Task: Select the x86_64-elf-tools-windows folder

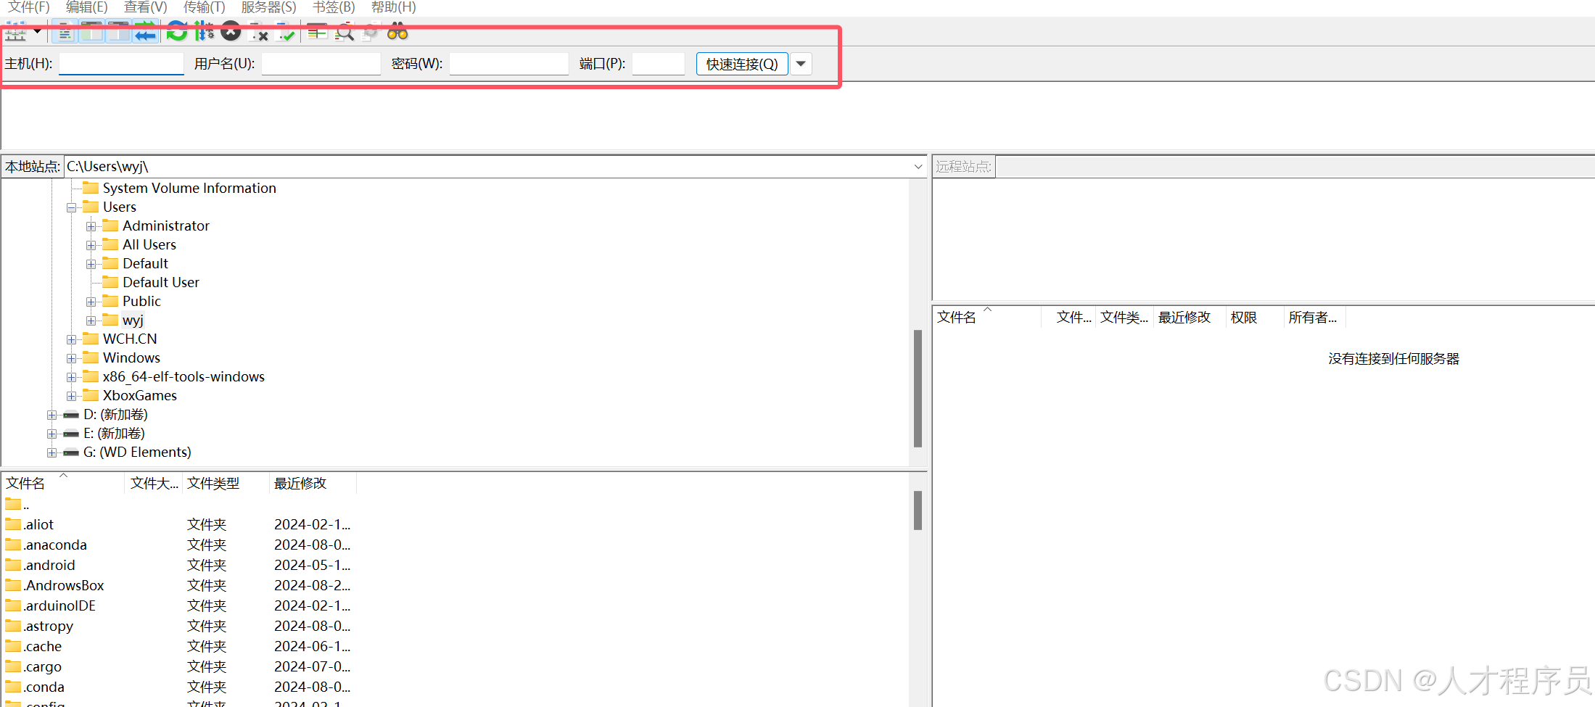Action: (184, 377)
